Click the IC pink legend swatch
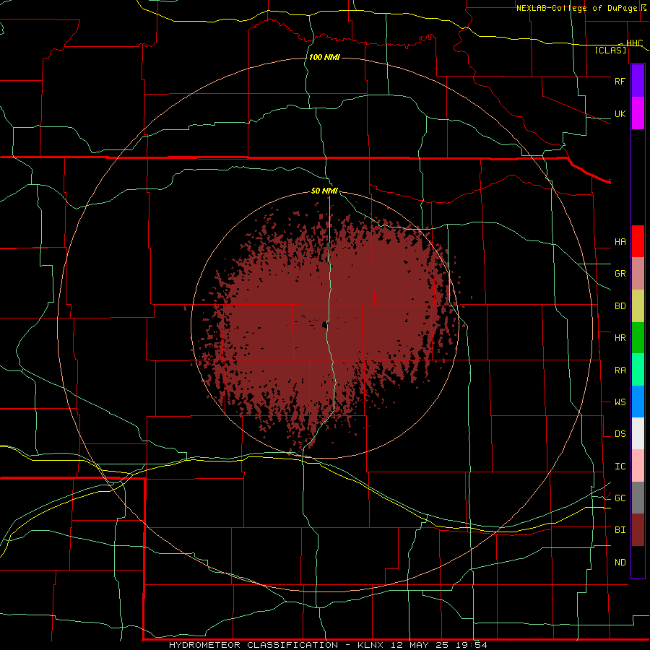This screenshot has width=650, height=650. [x=638, y=466]
